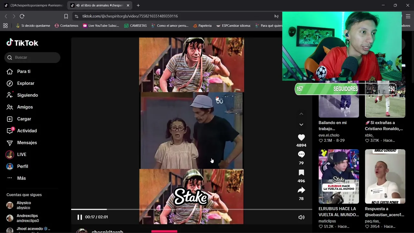Go forward in browser history
This screenshot has height=233, width=414.
click(14, 16)
